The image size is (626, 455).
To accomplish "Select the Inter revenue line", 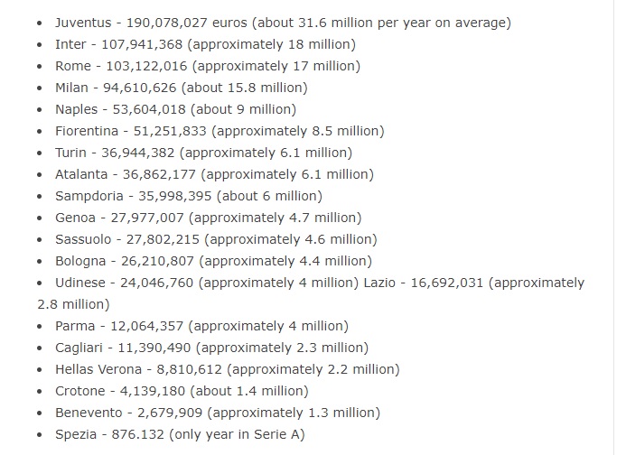I will point(205,43).
